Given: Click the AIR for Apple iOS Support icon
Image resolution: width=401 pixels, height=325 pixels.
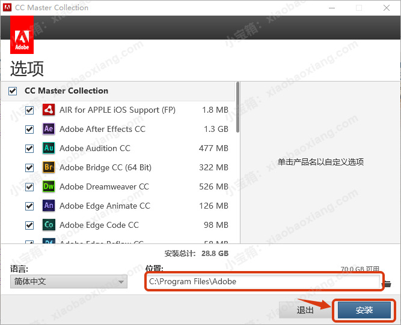Looking at the screenshot, I should pos(49,110).
